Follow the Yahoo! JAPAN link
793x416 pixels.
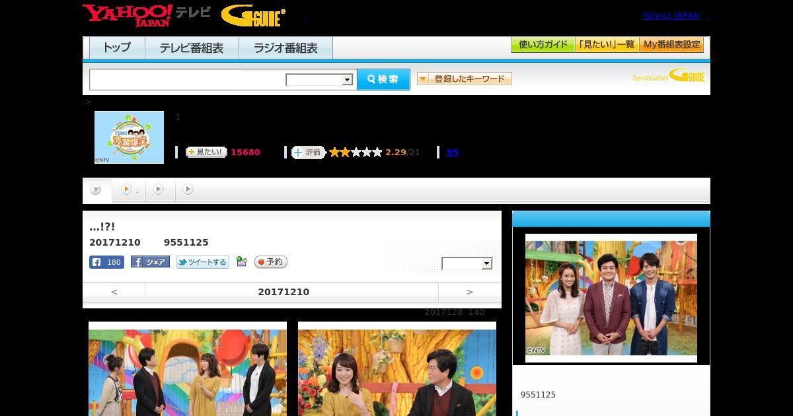(671, 16)
